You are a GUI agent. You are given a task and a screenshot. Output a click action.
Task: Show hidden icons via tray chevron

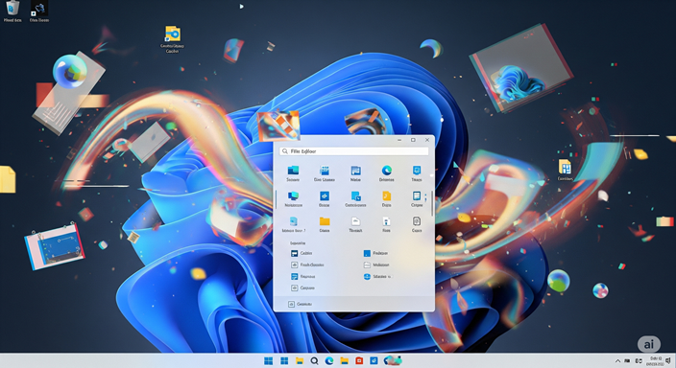pos(617,361)
